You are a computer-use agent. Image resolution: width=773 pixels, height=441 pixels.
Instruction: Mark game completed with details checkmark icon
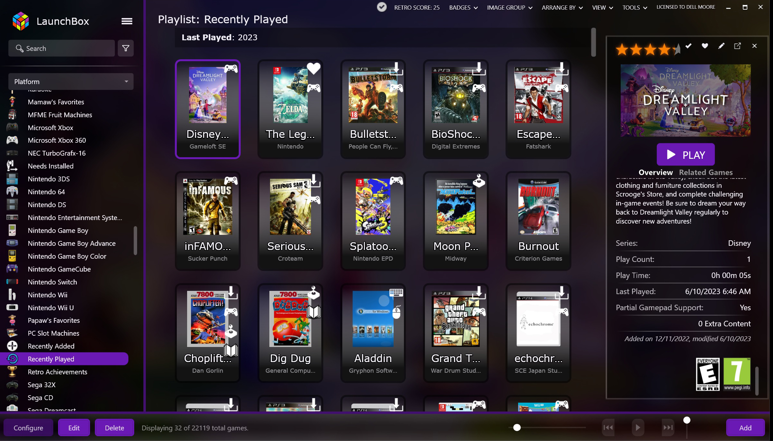click(688, 46)
